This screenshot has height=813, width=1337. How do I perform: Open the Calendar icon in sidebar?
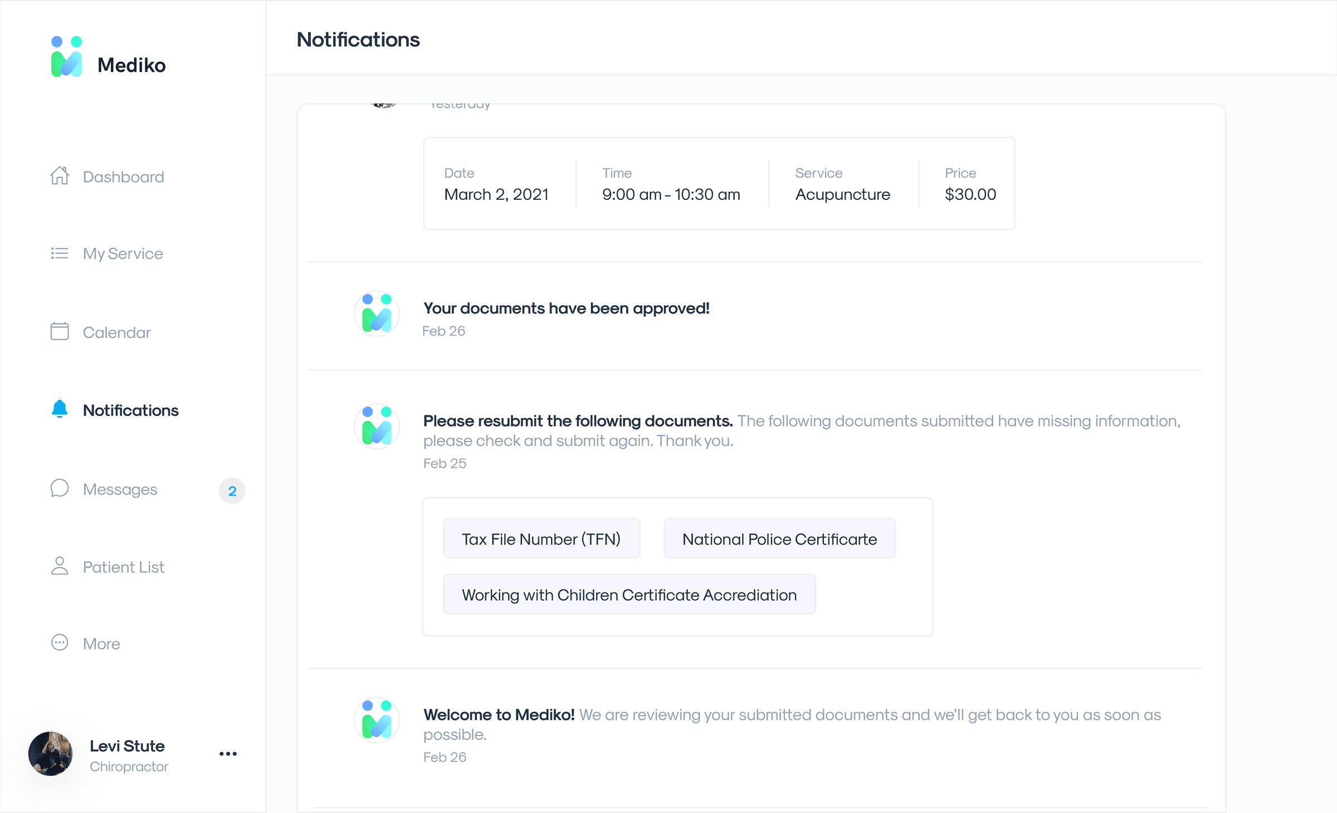tap(60, 331)
